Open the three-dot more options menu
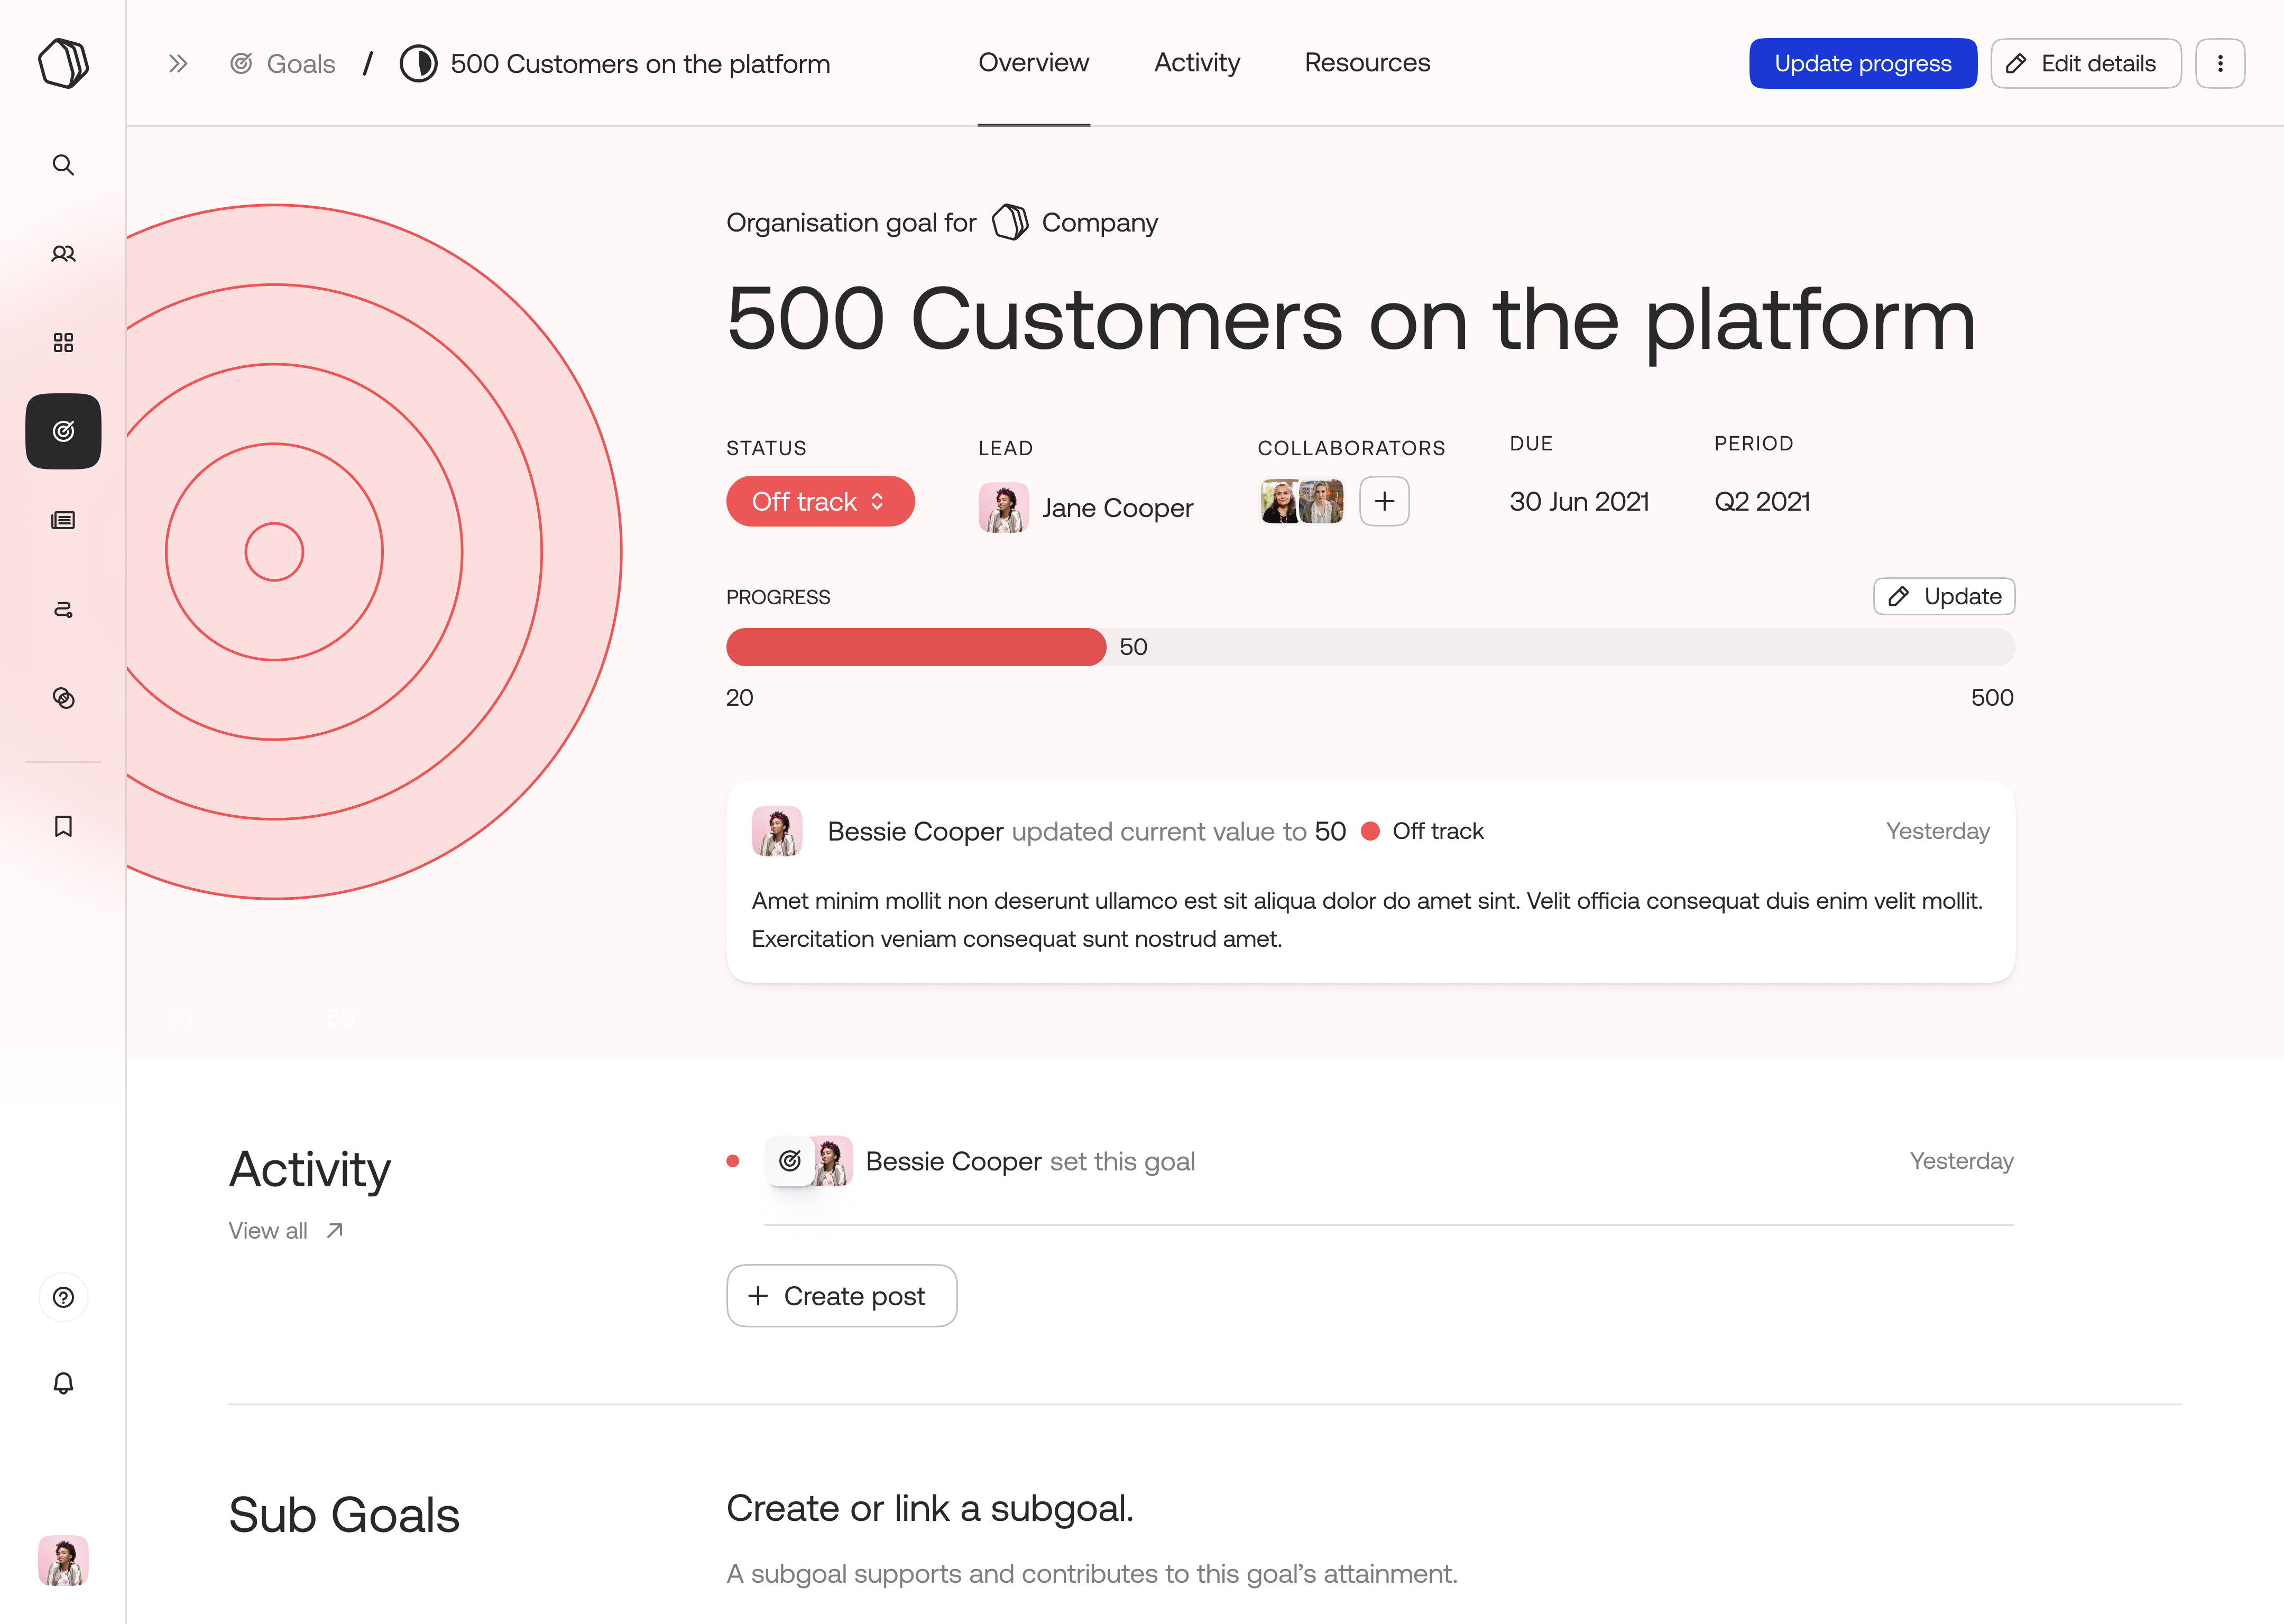2284x1624 pixels. (2219, 64)
